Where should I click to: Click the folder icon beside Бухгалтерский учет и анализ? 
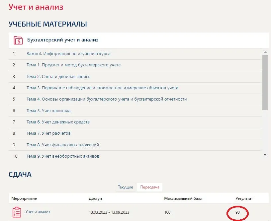coord(18,40)
